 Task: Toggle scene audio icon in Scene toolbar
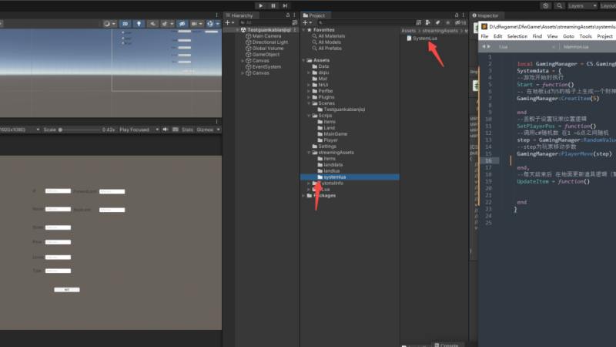coord(152,24)
